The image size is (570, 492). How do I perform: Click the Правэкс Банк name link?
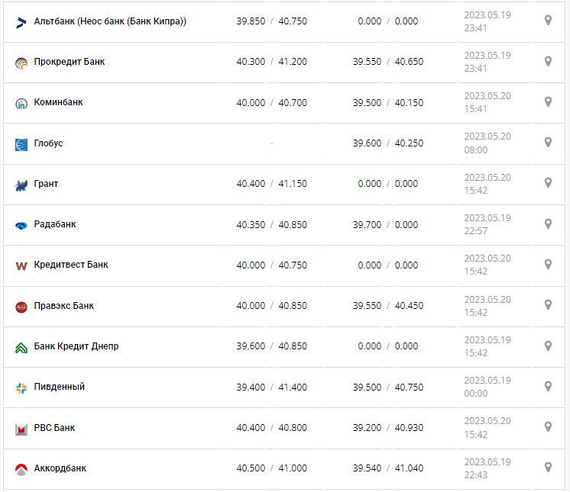pos(64,306)
